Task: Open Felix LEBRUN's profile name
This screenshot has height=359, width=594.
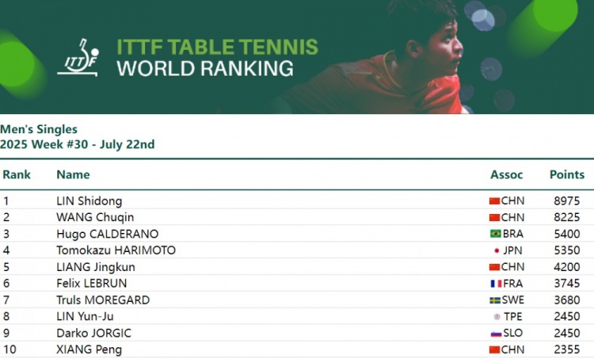Action: pos(91,283)
